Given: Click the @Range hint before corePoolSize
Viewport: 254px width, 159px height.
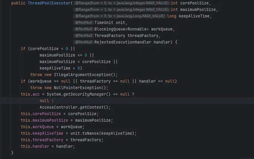Looking at the screenshot, I should click(122, 3).
